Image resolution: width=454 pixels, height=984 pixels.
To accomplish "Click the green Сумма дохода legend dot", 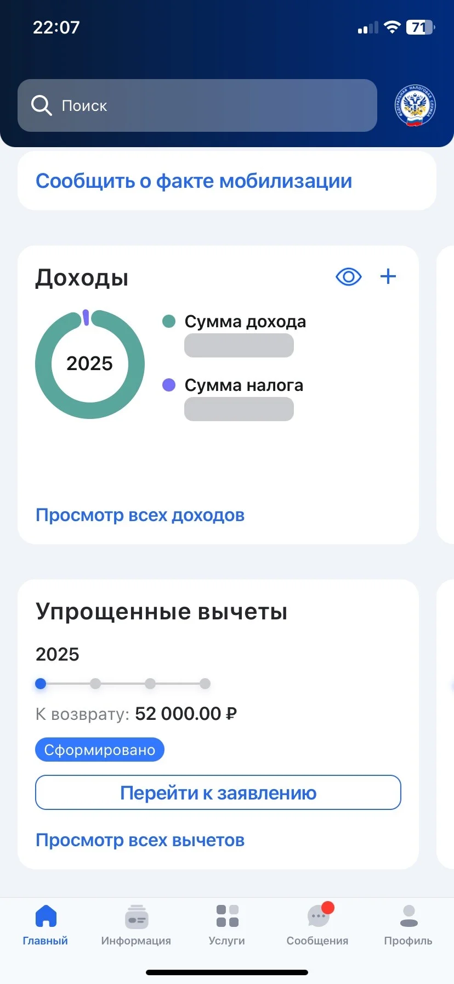I will (169, 321).
